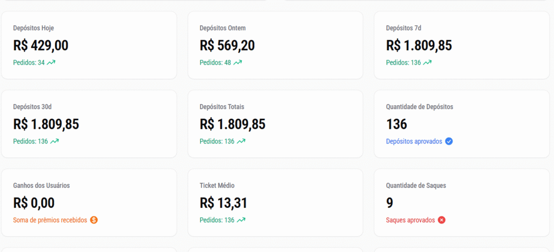Click trend arrow icon in Ticket Médio card
This screenshot has width=554, height=252.
(241, 220)
